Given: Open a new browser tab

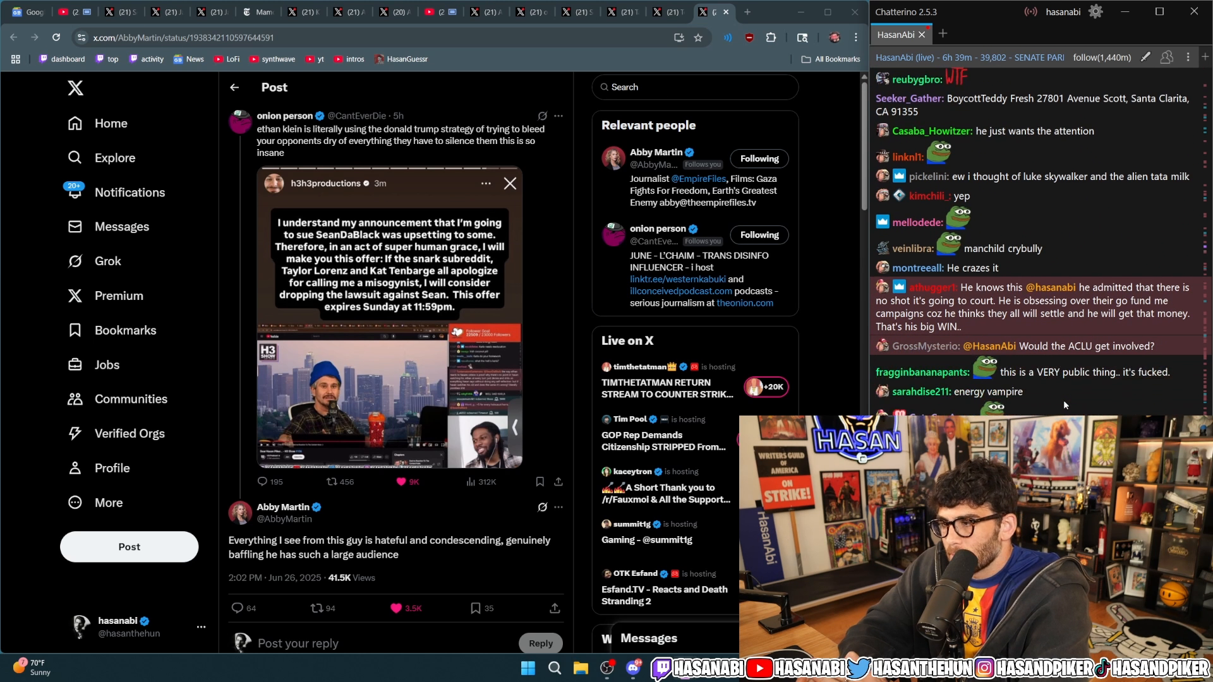Looking at the screenshot, I should [x=747, y=12].
